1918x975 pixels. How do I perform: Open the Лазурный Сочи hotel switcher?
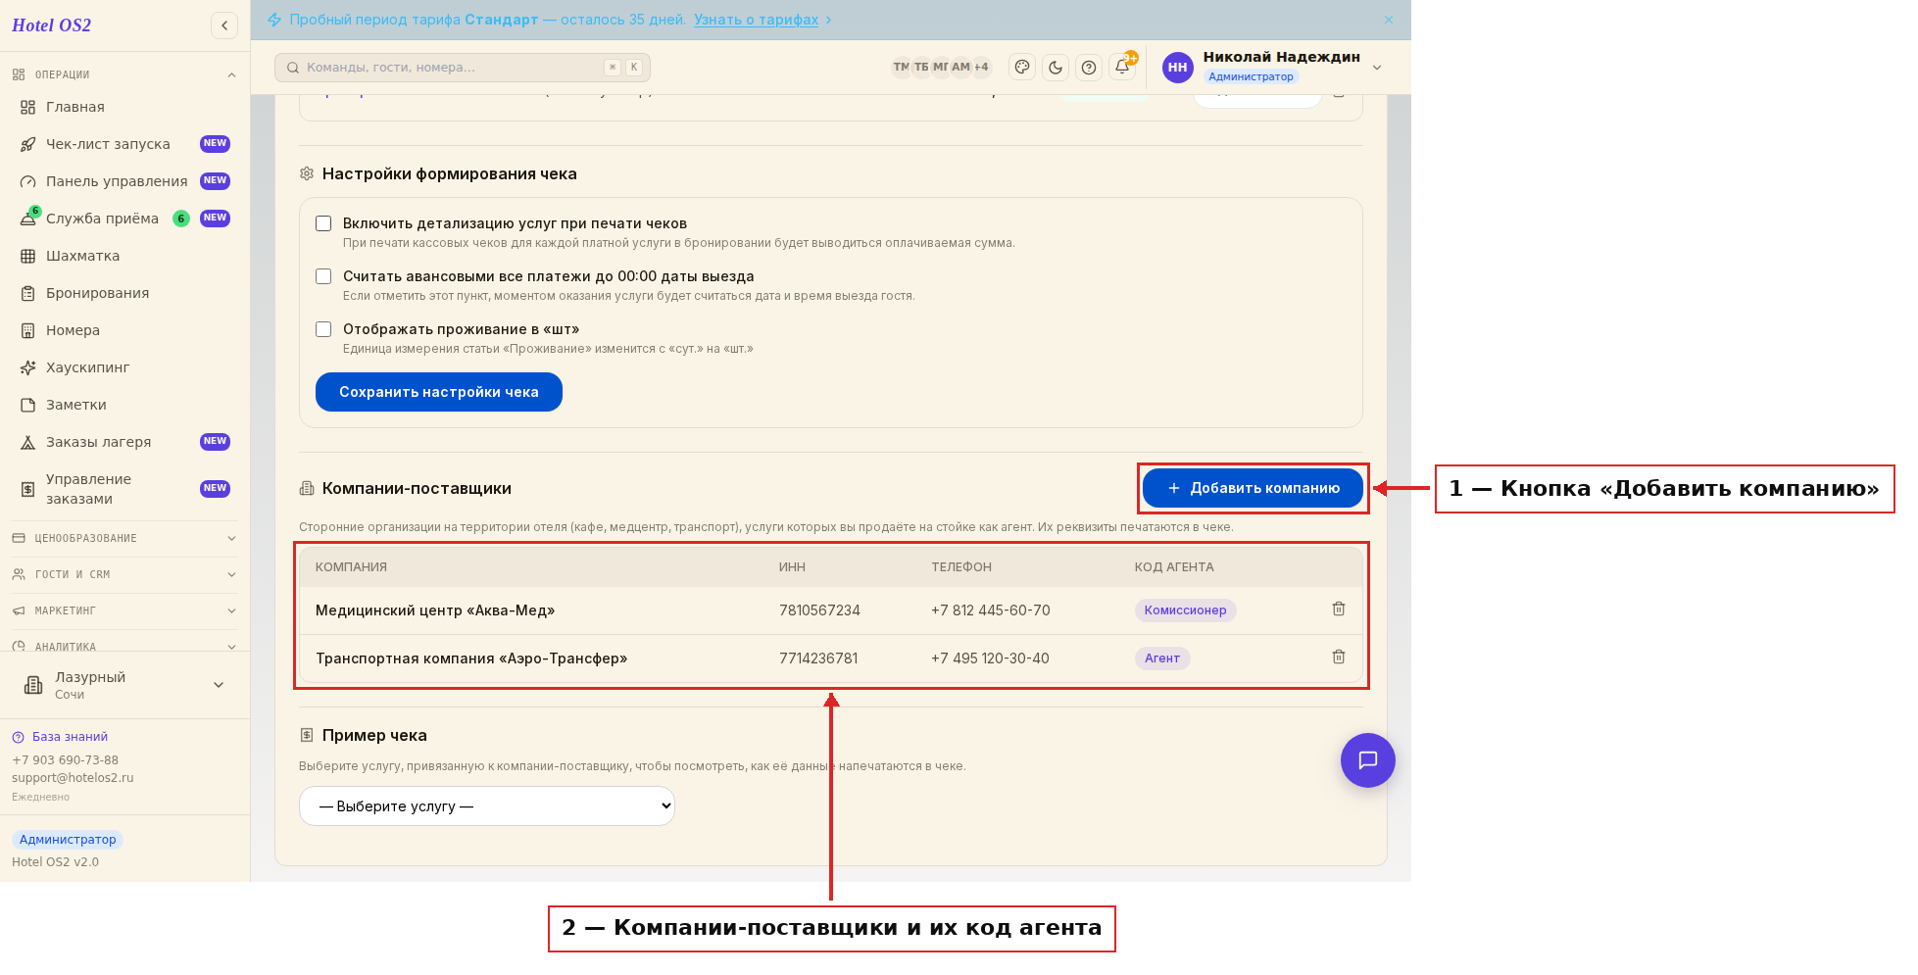(x=124, y=685)
